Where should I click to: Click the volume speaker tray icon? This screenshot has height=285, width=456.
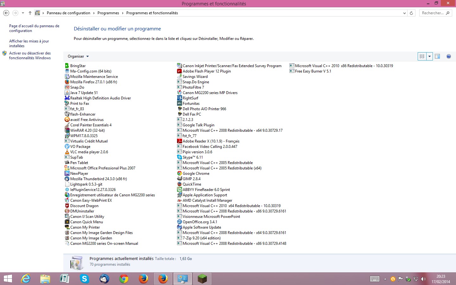point(423,279)
